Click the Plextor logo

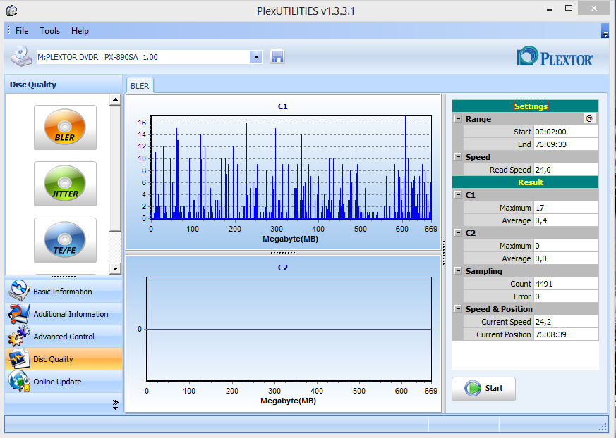click(555, 56)
